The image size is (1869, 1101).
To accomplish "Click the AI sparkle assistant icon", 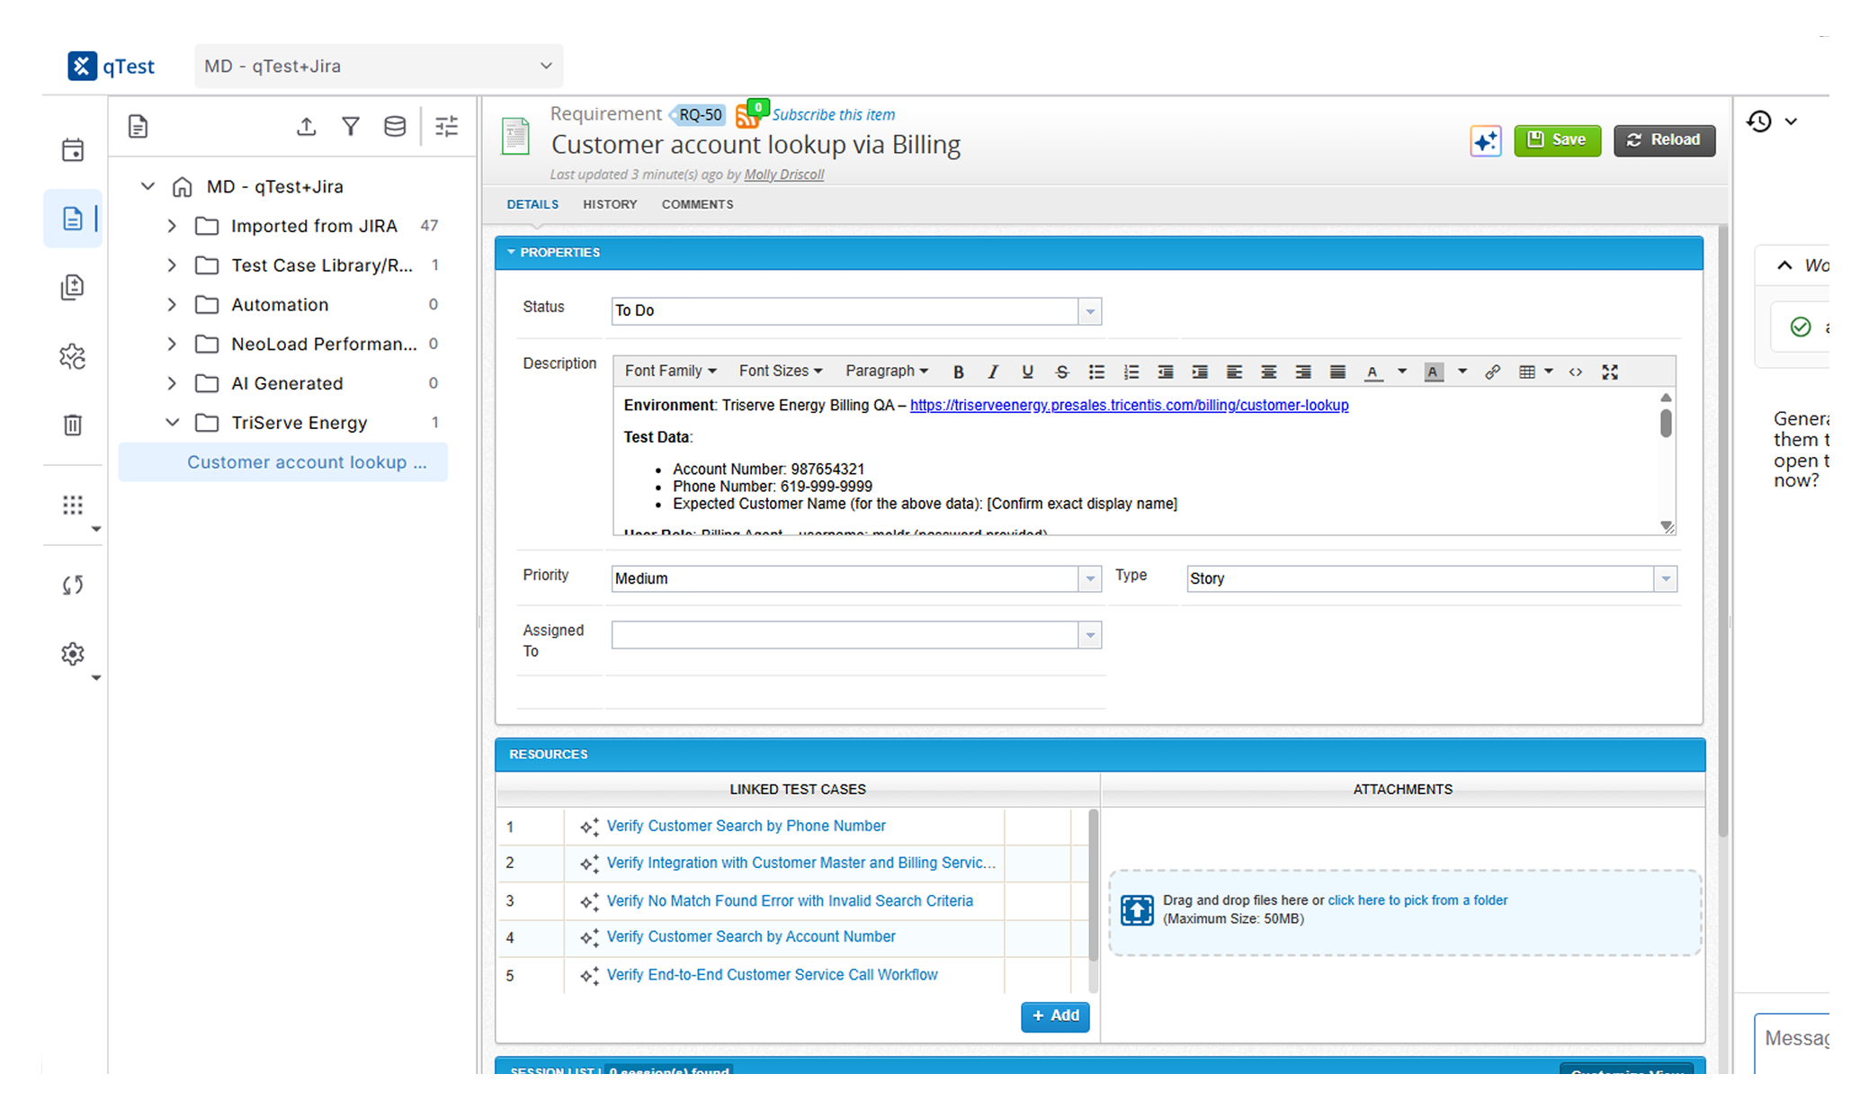I will [x=1485, y=140].
